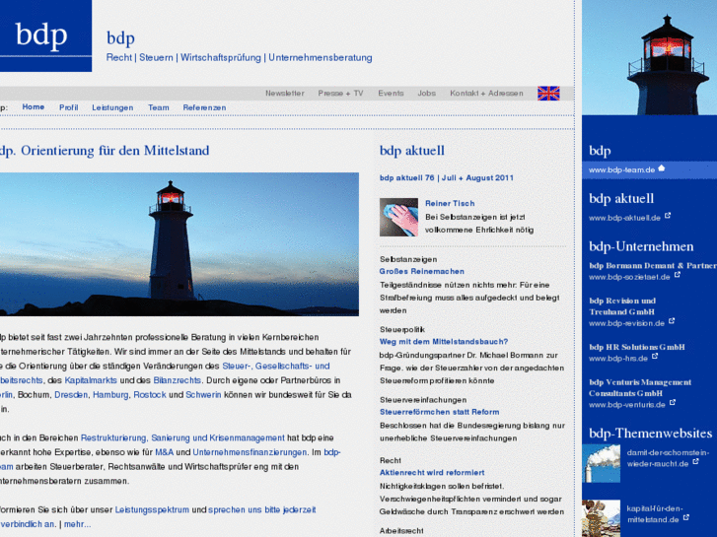Screen dimensions: 717x537
Task: Click the Selbstanzeigen category label
Action: click(x=408, y=259)
